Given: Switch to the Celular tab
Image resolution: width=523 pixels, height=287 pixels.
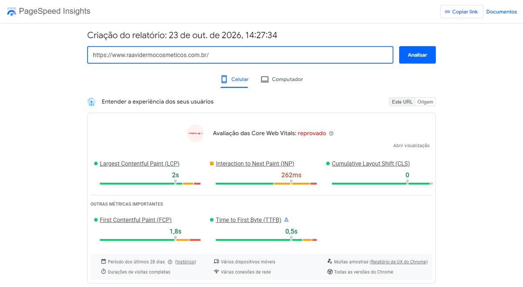Looking at the screenshot, I should point(234,79).
